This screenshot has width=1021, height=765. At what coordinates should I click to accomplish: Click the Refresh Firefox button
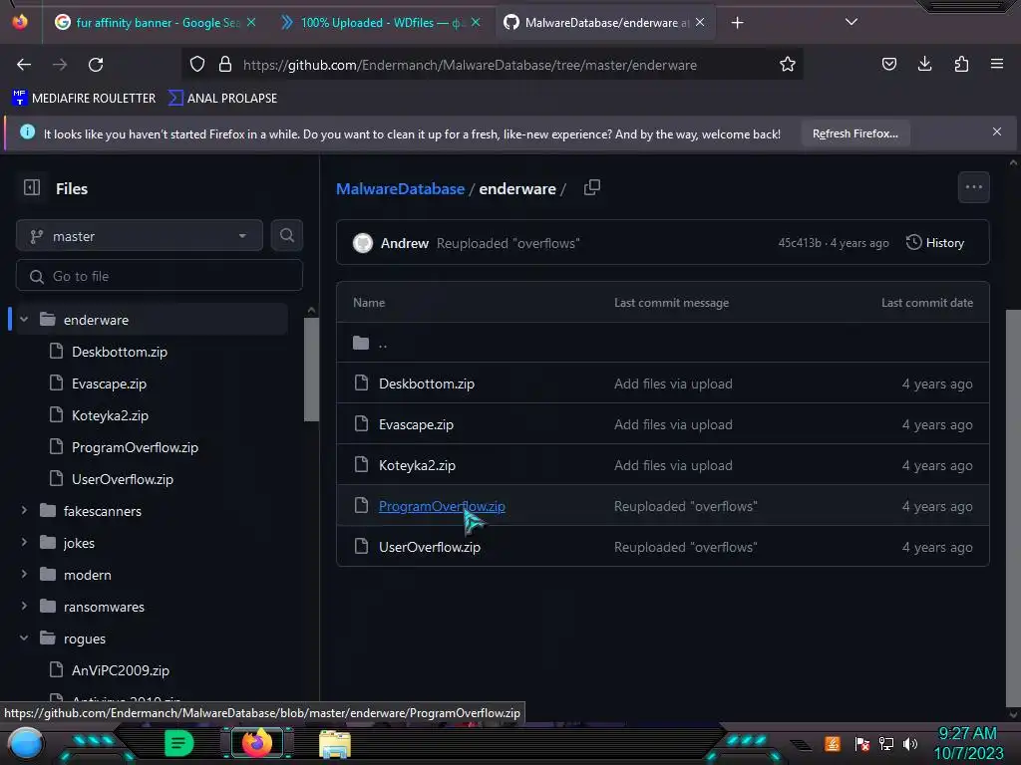(x=854, y=133)
